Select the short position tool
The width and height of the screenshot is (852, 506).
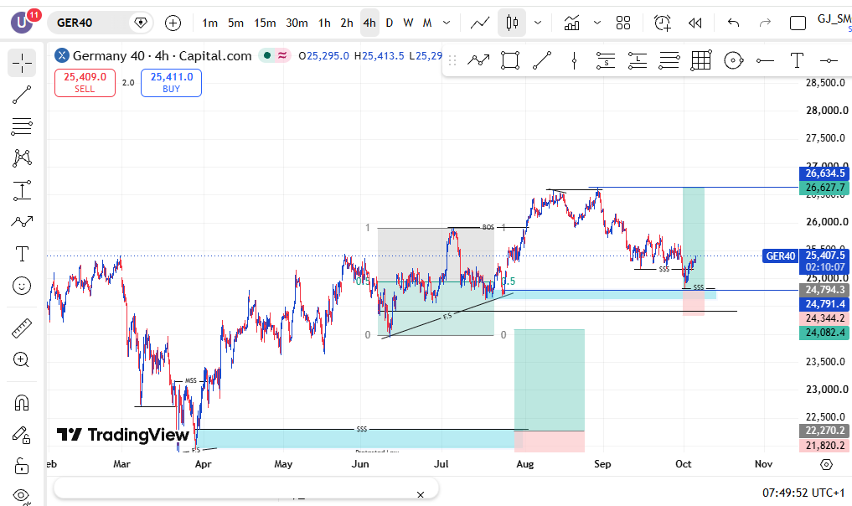[x=606, y=60]
